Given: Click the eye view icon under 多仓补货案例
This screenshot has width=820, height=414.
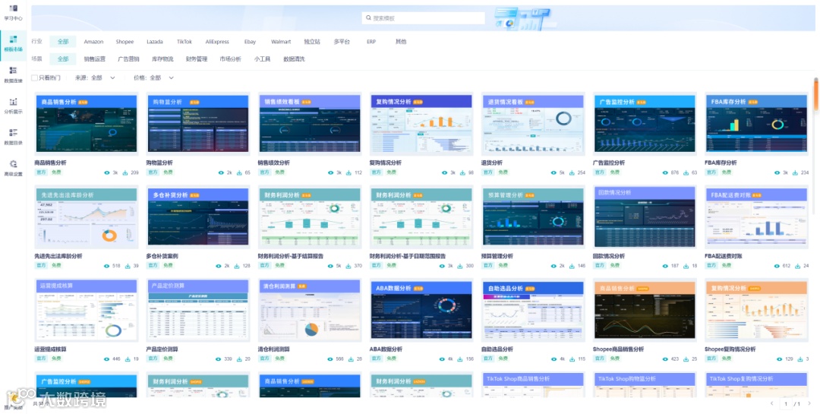Looking at the screenshot, I should (x=219, y=266).
